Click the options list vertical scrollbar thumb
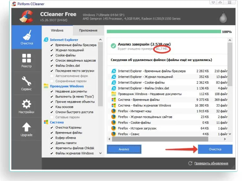Screen dimensions: 242x181 [x=100, y=74]
